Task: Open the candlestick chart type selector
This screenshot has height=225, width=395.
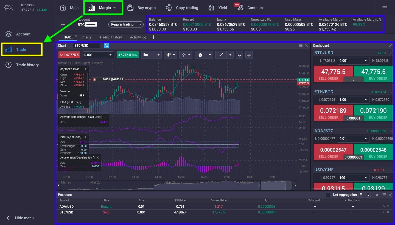Action: tap(170, 55)
